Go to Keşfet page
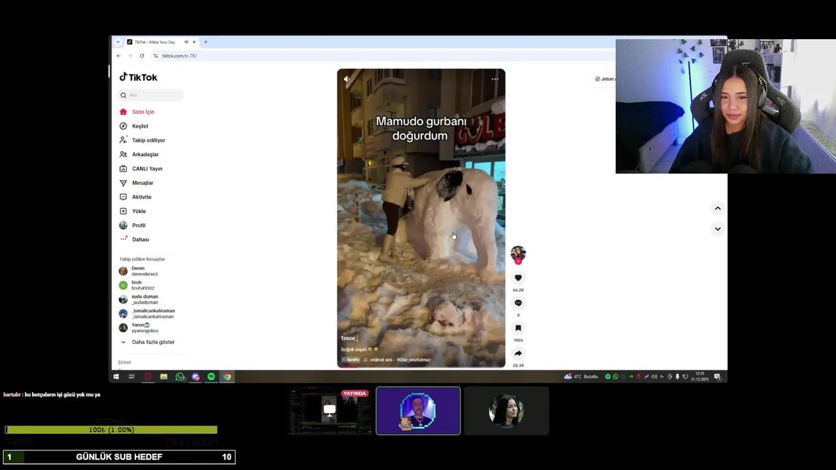Image resolution: width=836 pixels, height=470 pixels. click(140, 125)
